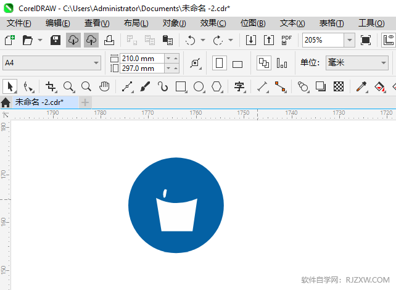Select the smart drawing curve tool
Viewport: 396px width, 290px height.
pyautogui.click(x=163, y=86)
